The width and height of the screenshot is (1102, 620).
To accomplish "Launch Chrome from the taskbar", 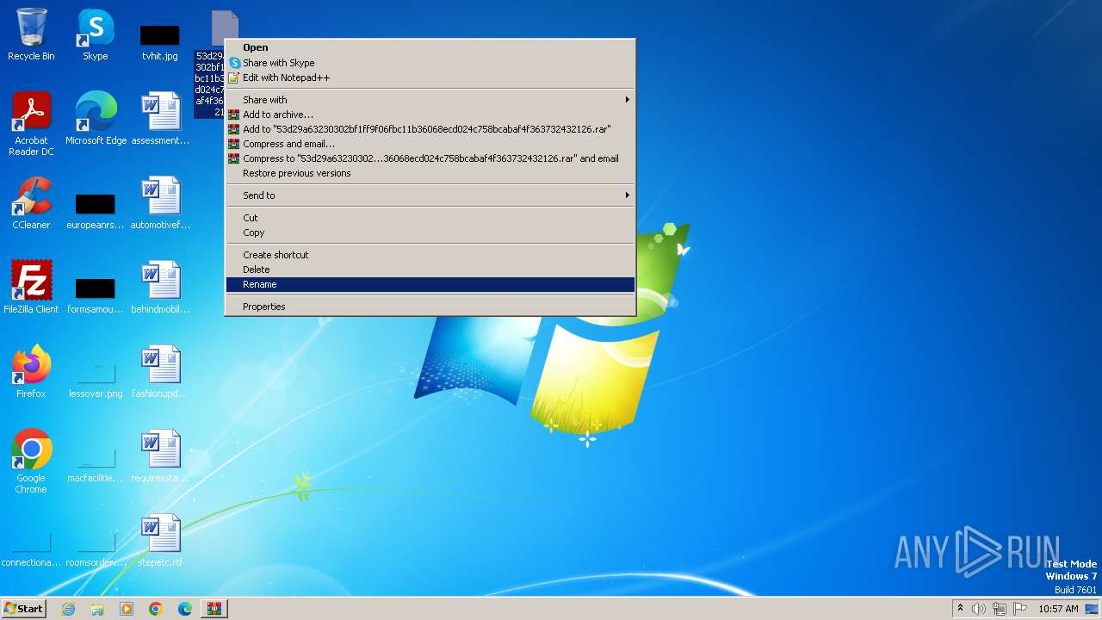I will [156, 609].
